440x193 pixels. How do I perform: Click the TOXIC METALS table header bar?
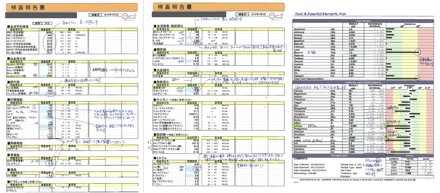pos(363,21)
